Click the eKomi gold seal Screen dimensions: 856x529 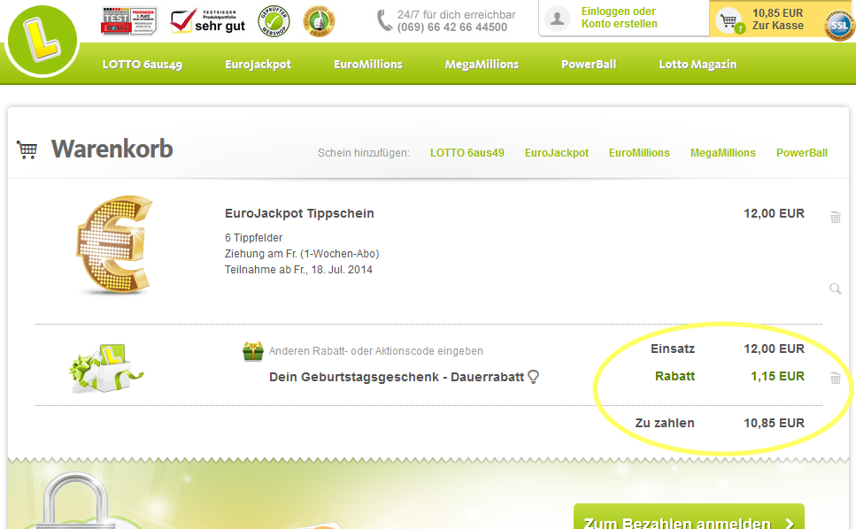[319, 21]
